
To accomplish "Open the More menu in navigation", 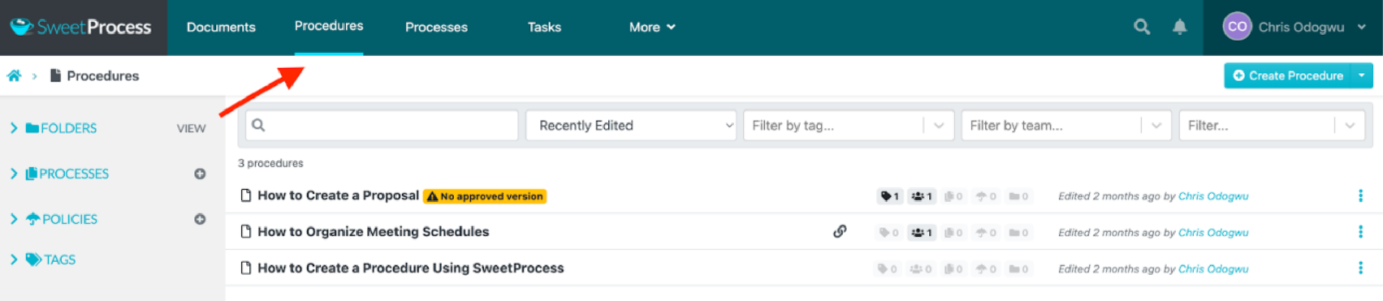I will point(652,27).
